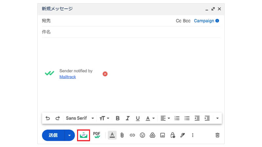Open the emoji picker
The image size is (262, 147).
(x=142, y=135)
